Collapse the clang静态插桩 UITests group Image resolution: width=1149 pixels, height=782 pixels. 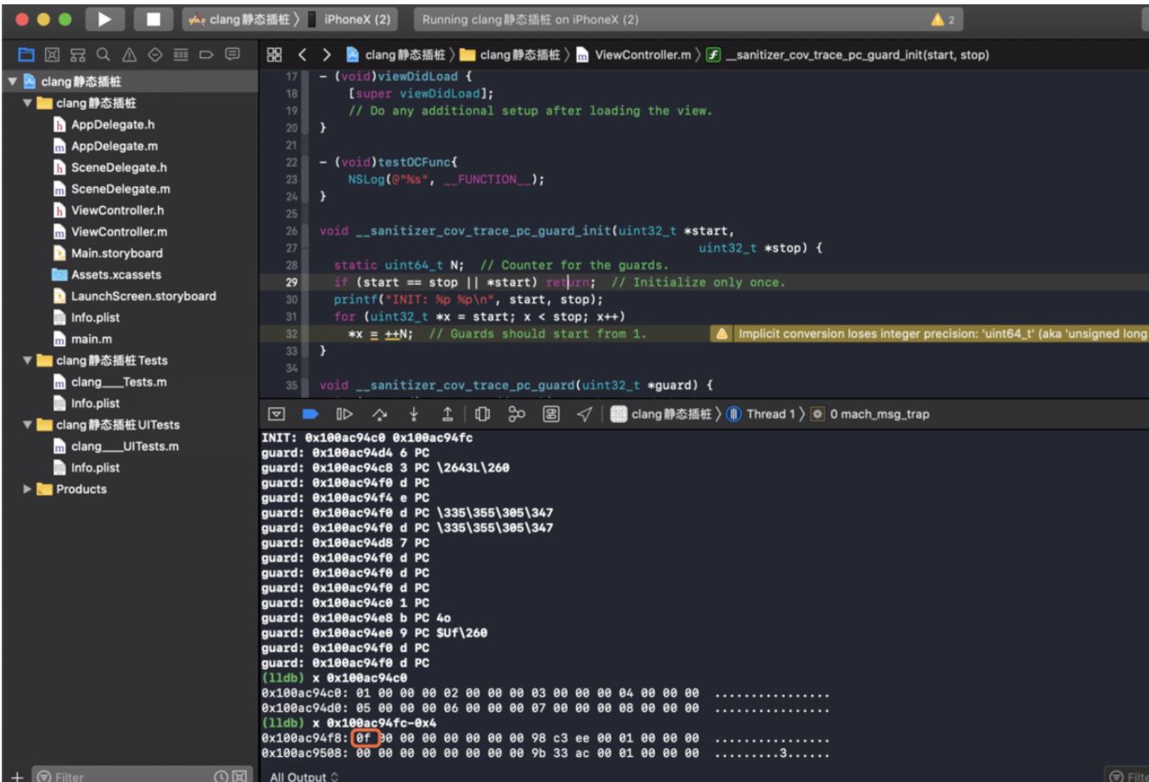click(x=28, y=425)
